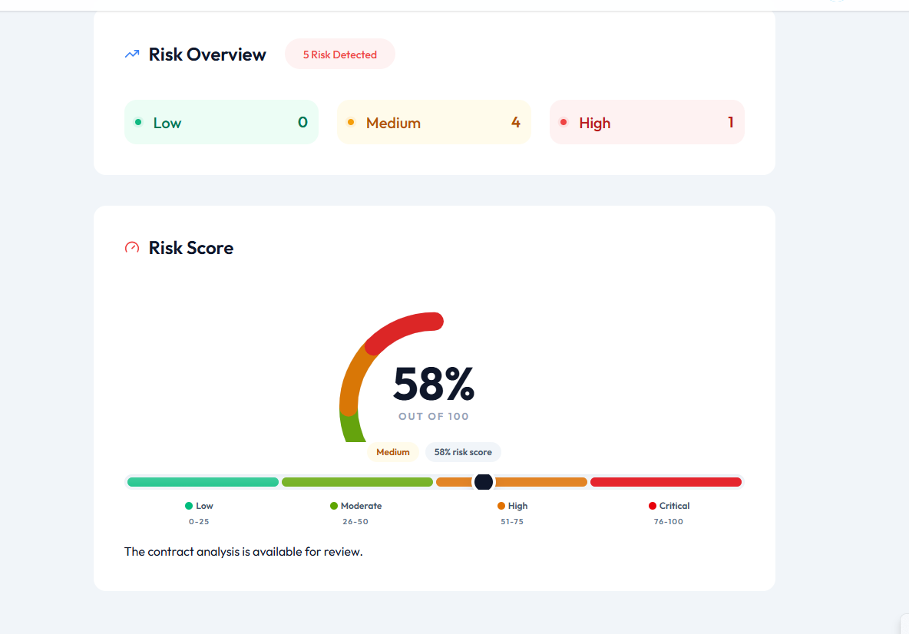This screenshot has width=909, height=634.
Task: Click the High count value 1
Action: (730, 122)
